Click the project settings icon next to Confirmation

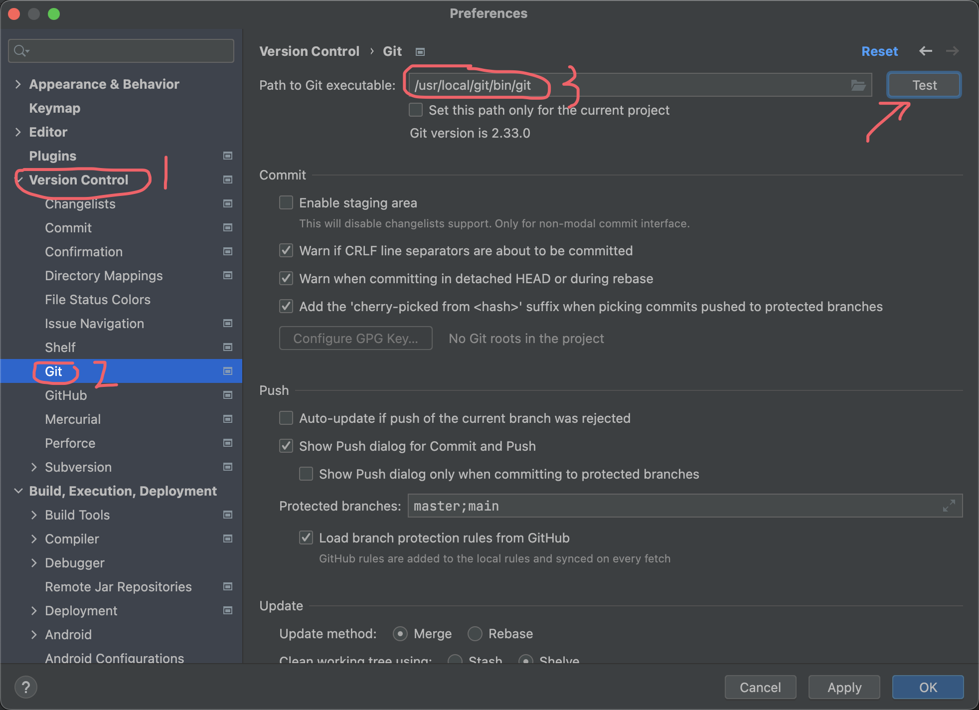pos(228,251)
